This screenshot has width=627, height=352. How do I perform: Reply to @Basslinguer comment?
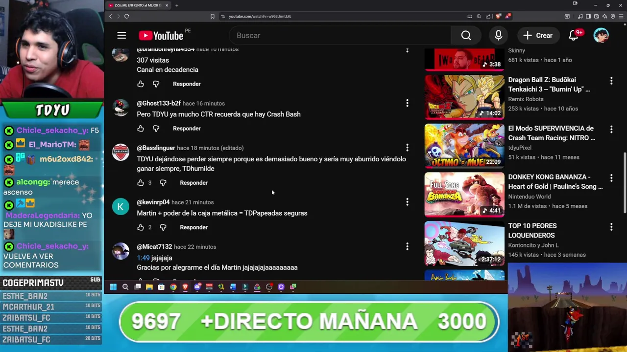pyautogui.click(x=193, y=183)
